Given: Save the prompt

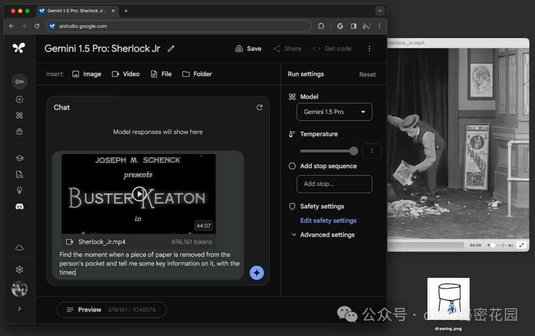Looking at the screenshot, I should (x=248, y=49).
